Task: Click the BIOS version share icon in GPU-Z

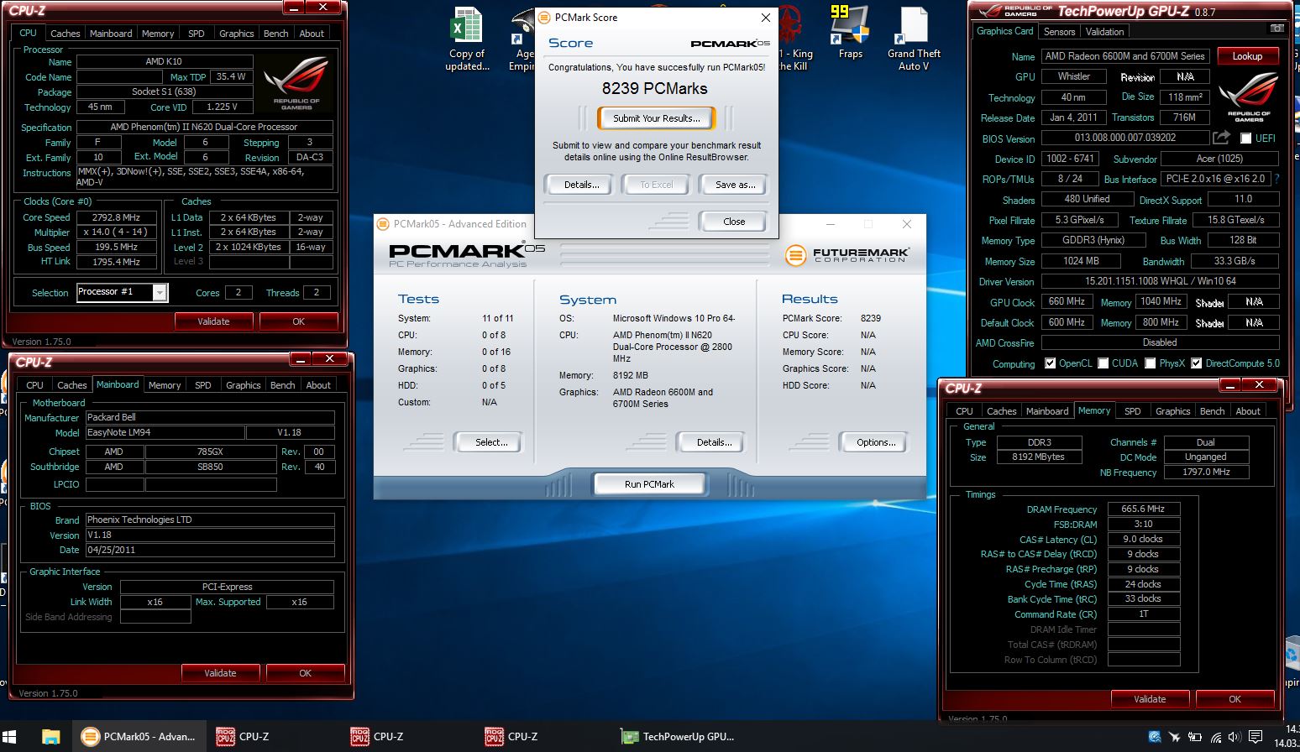Action: click(1222, 138)
